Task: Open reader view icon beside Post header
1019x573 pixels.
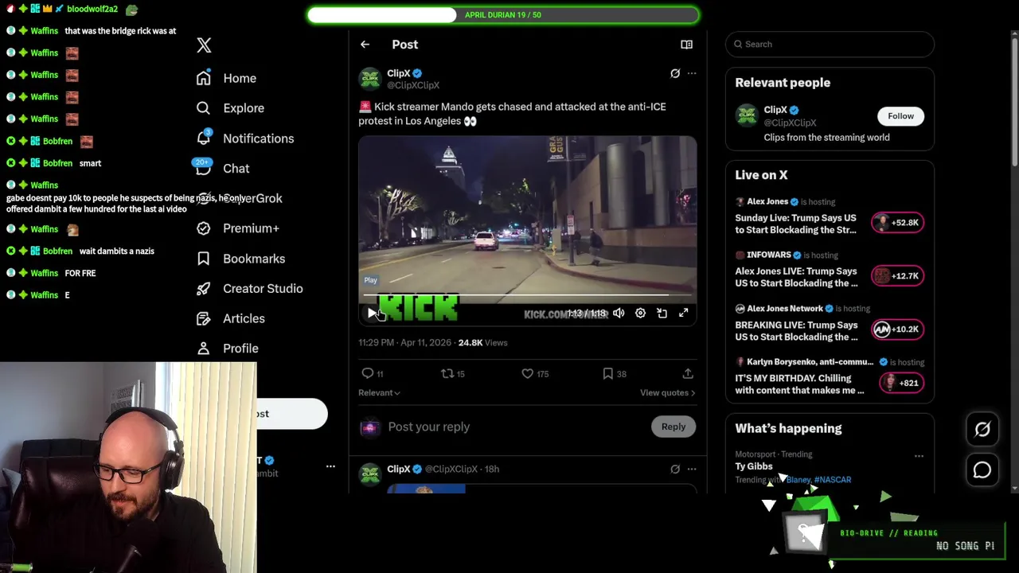Action: (686, 45)
